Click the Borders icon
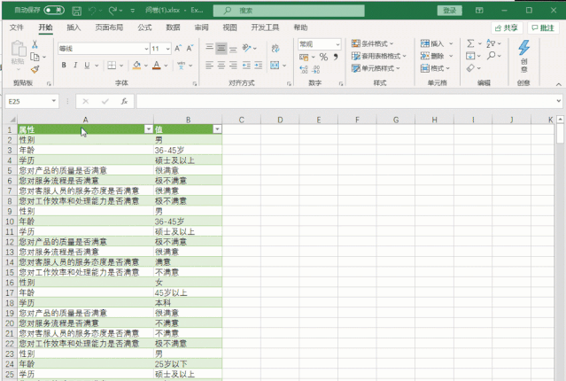566x381 pixels. pyautogui.click(x=112, y=65)
